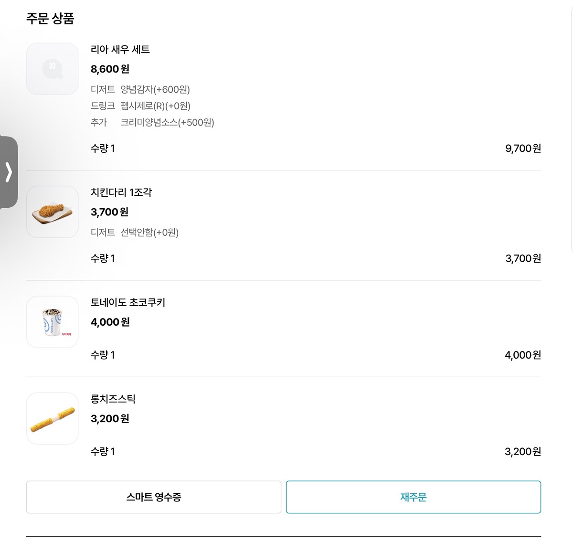This screenshot has width=573, height=542.
Task: Click the 토네이도 초코쿠키 cup image
Action: click(x=53, y=322)
